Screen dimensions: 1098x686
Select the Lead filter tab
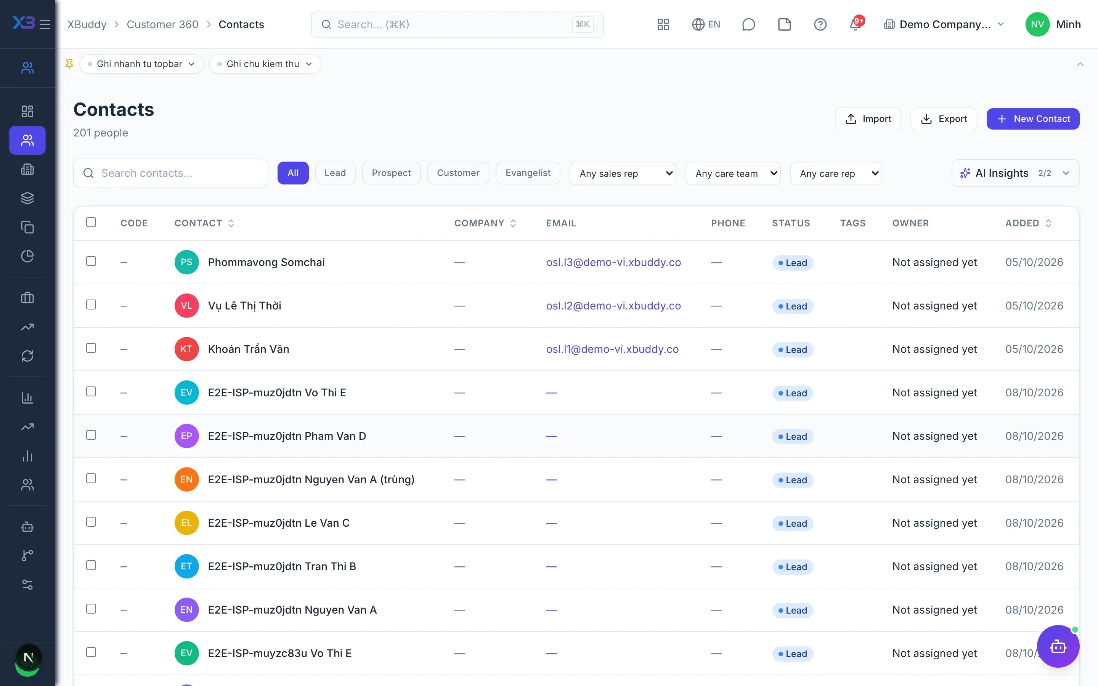pyautogui.click(x=335, y=173)
